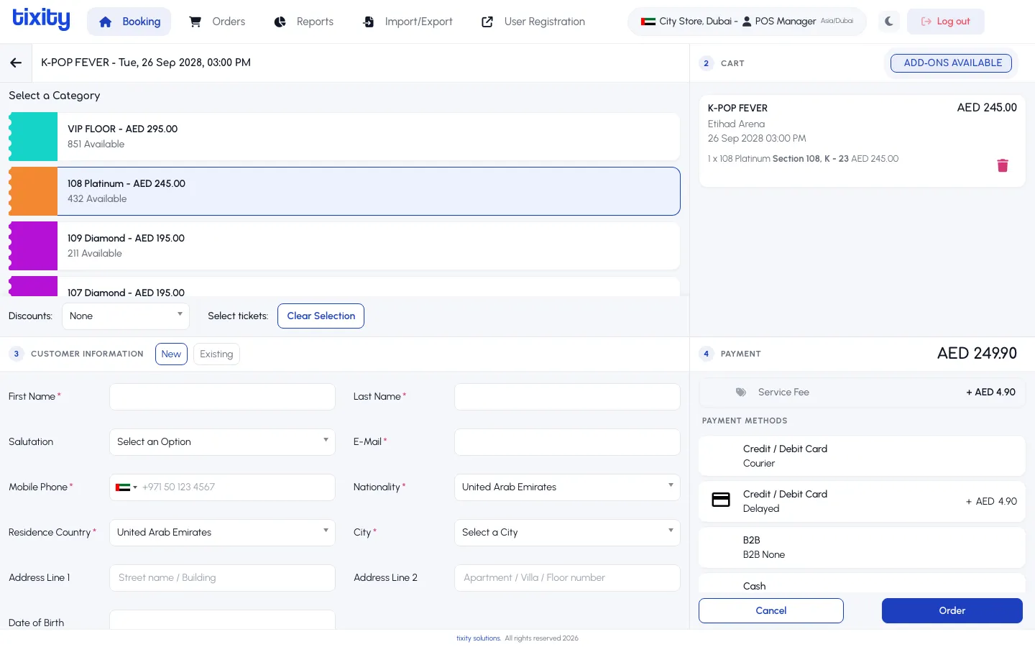Screen dimensions: 1035x647
Task: Open the Residence Country dropdown
Action: pyautogui.click(x=222, y=533)
